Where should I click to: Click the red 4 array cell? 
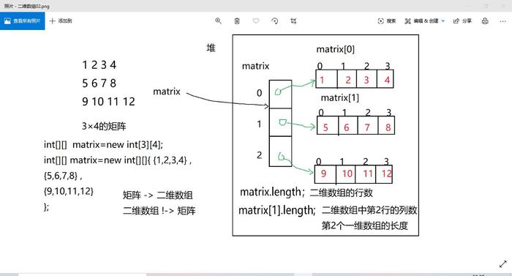coord(385,80)
